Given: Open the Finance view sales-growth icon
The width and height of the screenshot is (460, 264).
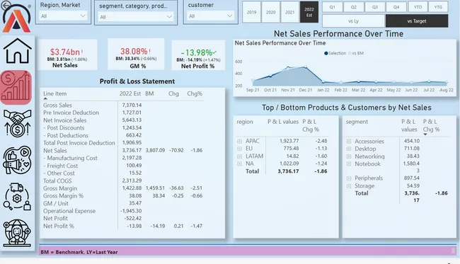Looking at the screenshot, I should click(16, 87).
